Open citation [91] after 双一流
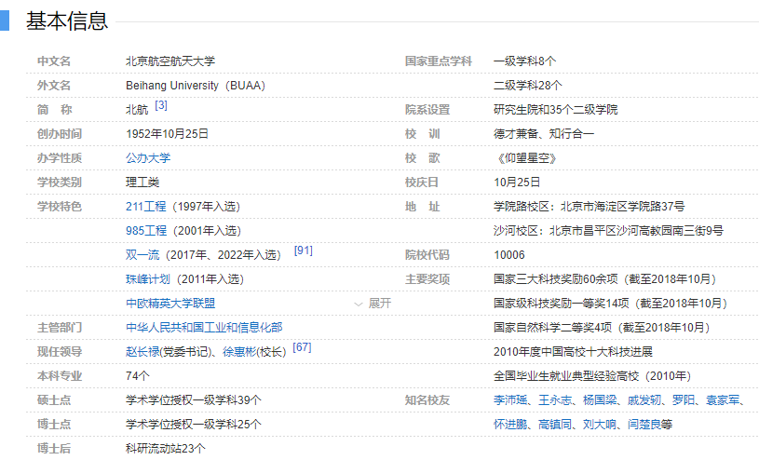The image size is (759, 460). [303, 251]
